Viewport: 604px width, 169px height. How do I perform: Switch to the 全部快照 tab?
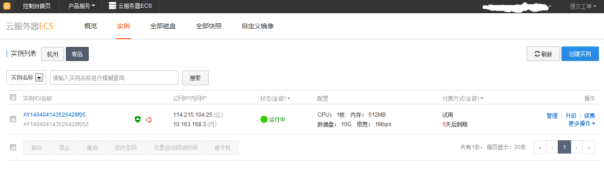point(209,26)
